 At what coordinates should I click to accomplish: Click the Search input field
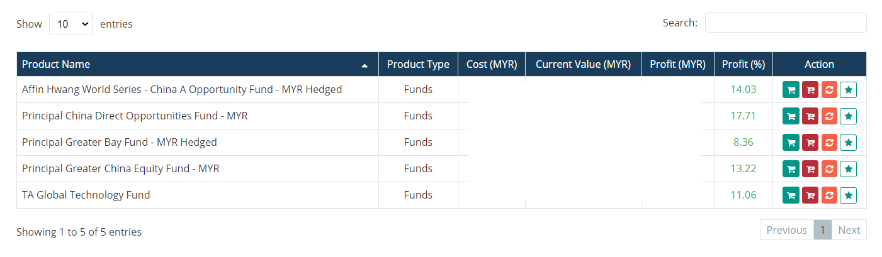pos(786,23)
